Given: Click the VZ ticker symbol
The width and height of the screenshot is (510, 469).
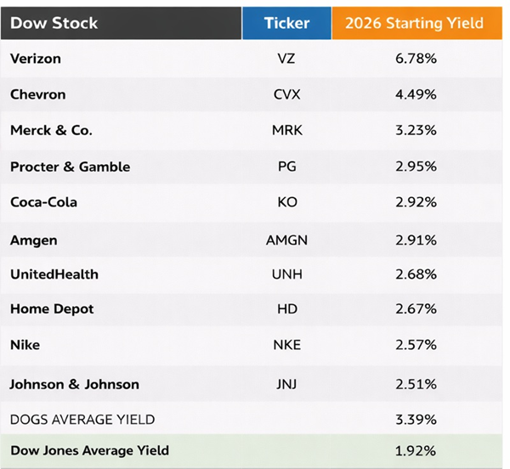Looking at the screenshot, I should 286,59.
